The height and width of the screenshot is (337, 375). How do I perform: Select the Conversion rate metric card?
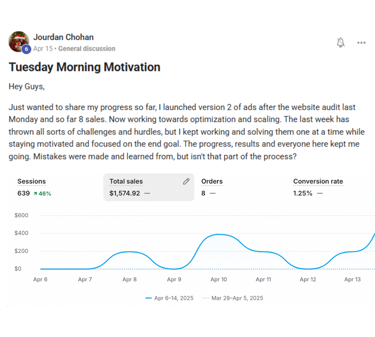click(x=331, y=187)
